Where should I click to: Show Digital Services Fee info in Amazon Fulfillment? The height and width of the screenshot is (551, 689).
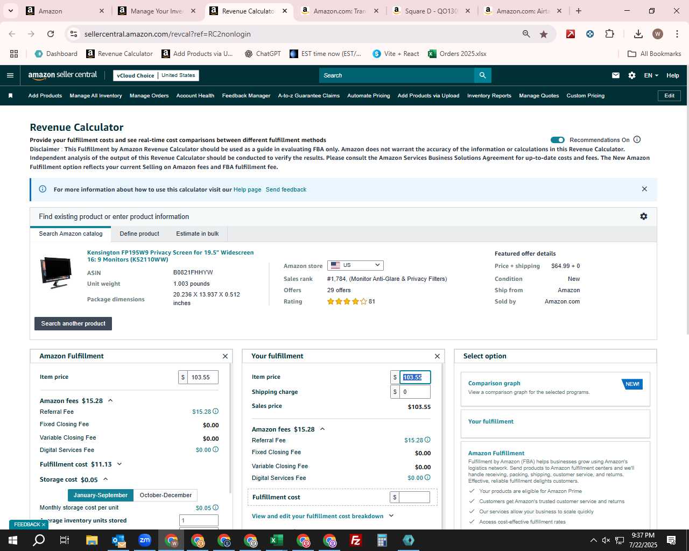tap(216, 450)
